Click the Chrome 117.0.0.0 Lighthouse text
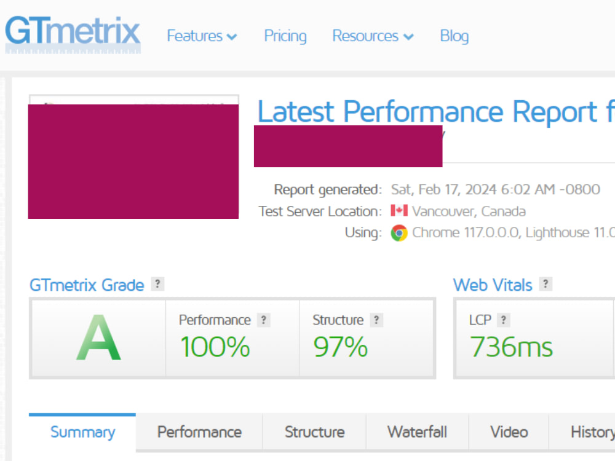The height and width of the screenshot is (461, 615). click(514, 233)
